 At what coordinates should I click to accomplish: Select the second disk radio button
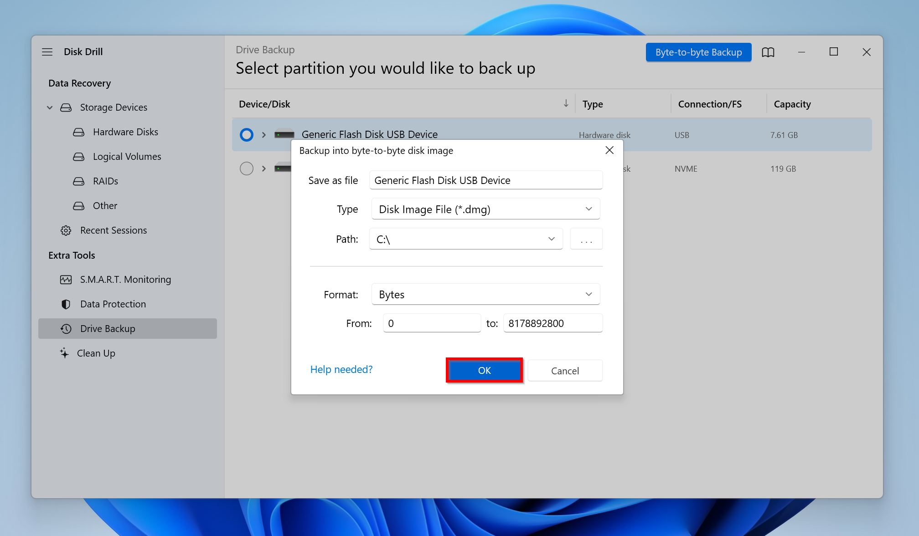tap(246, 168)
